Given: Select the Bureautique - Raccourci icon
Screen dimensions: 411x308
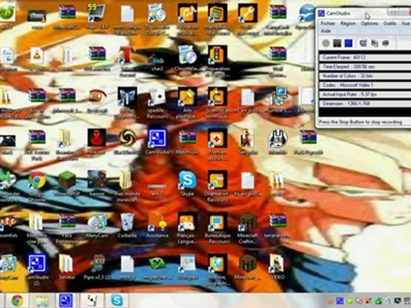Looking at the screenshot, I should pyautogui.click(x=217, y=228).
